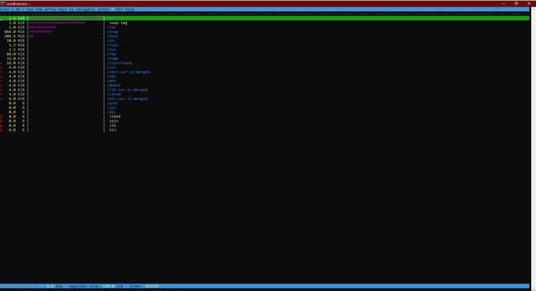Screen dimensions: 536x291
Task: Open the /lib.usr-is-merged directory entry
Action: coord(127,89)
